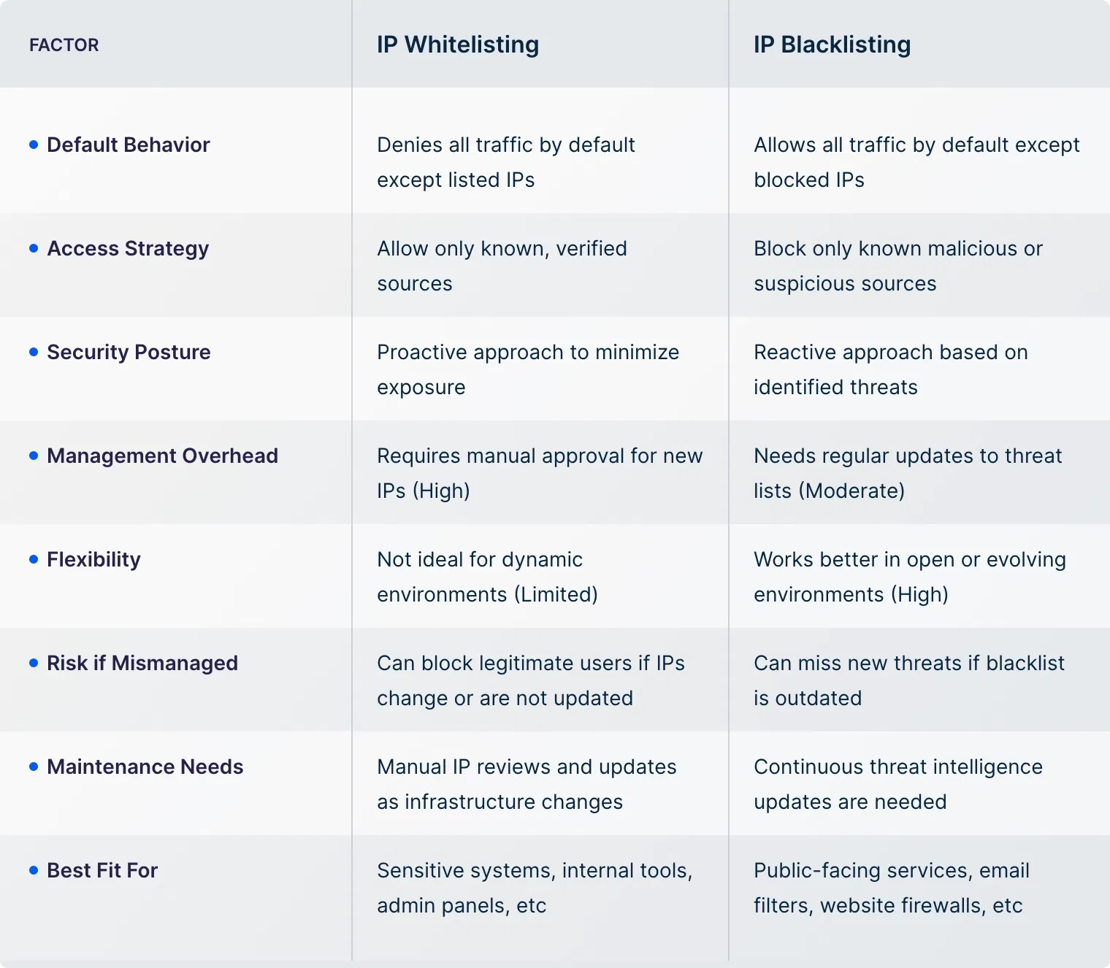Select the IP Whitelisting column header
1110x968 pixels.
[458, 45]
